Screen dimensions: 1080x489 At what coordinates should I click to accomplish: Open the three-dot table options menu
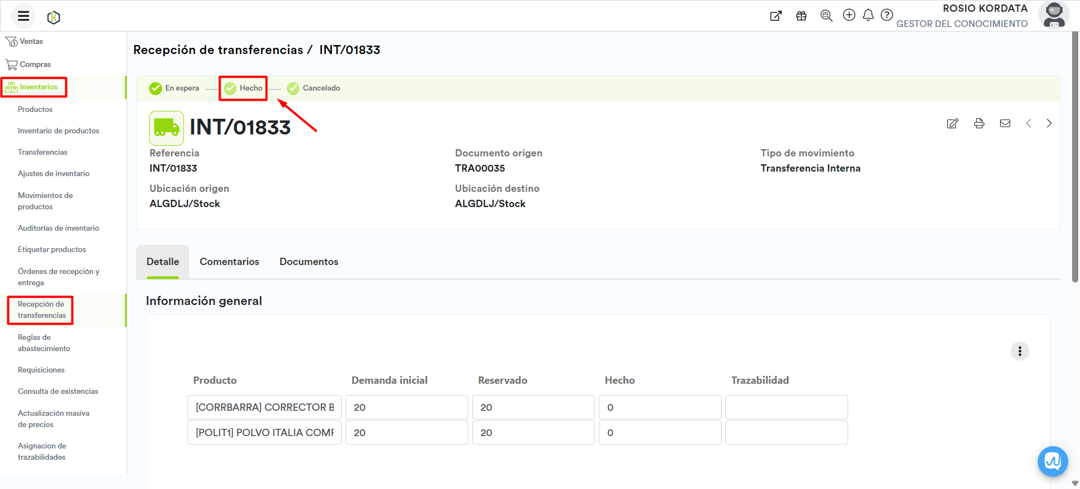[x=1019, y=351]
